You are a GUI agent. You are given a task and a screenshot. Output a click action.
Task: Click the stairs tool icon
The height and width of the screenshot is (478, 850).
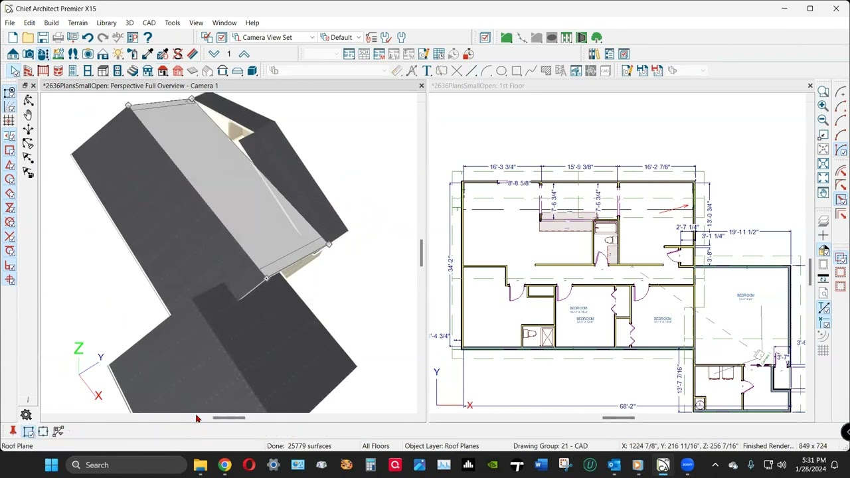tap(132, 70)
